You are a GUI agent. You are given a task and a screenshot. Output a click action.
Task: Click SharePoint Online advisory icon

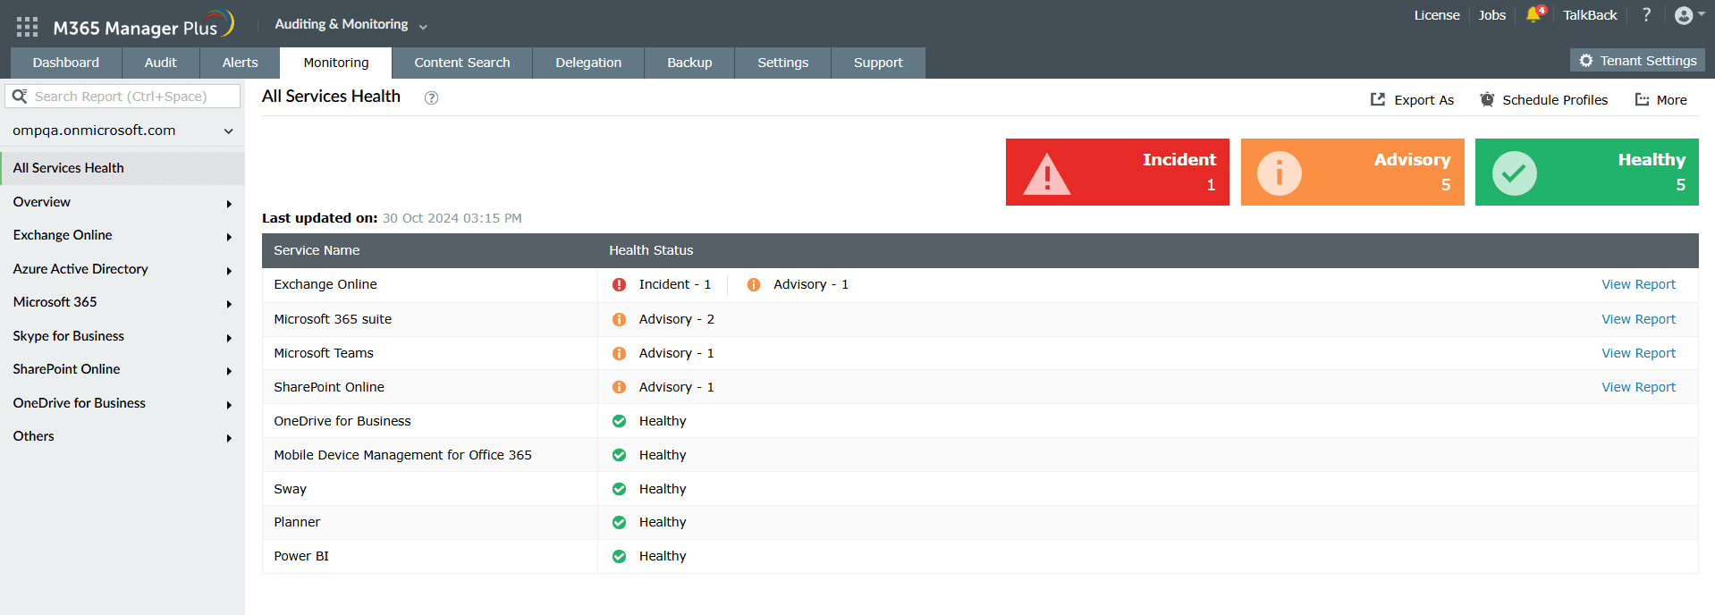tap(619, 387)
